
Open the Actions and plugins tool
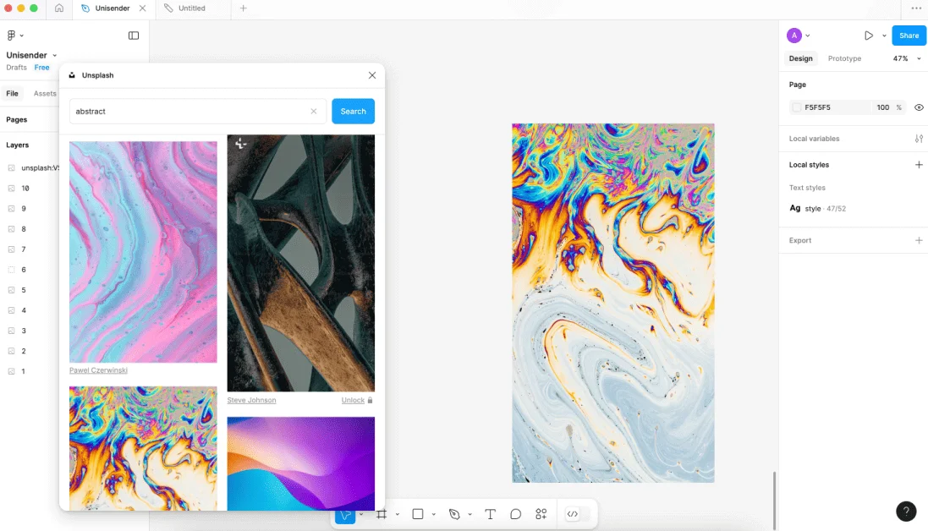click(x=541, y=514)
